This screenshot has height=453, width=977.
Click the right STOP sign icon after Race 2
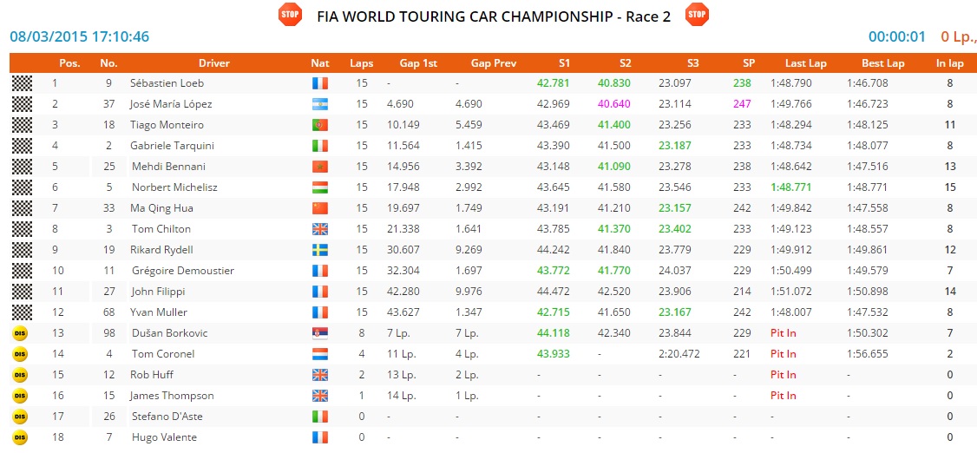(x=697, y=15)
